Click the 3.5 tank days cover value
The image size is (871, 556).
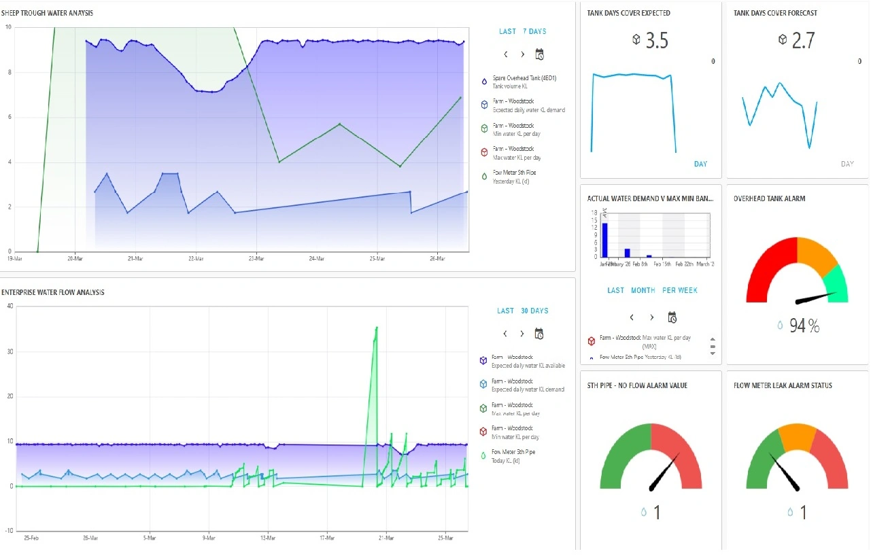[x=657, y=41]
